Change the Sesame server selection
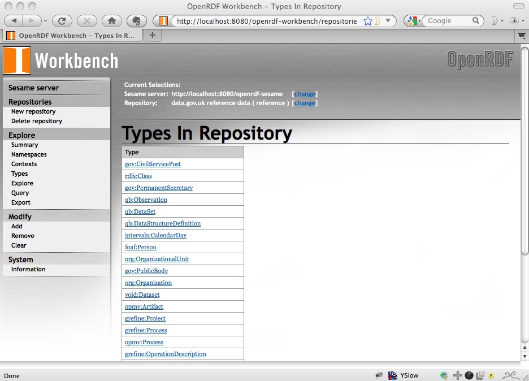 coord(305,94)
